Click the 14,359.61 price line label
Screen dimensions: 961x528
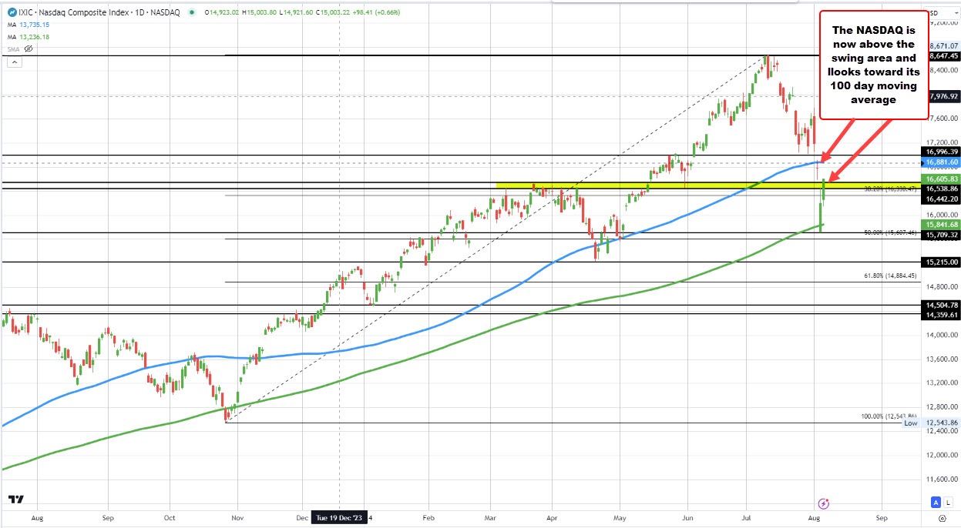point(942,315)
